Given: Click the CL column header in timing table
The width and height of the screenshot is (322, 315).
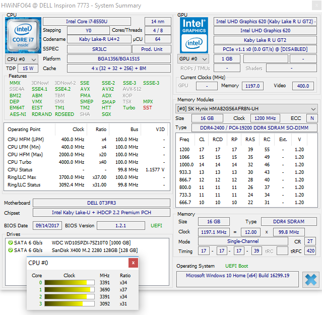Looking at the screenshot, I should (x=202, y=140).
